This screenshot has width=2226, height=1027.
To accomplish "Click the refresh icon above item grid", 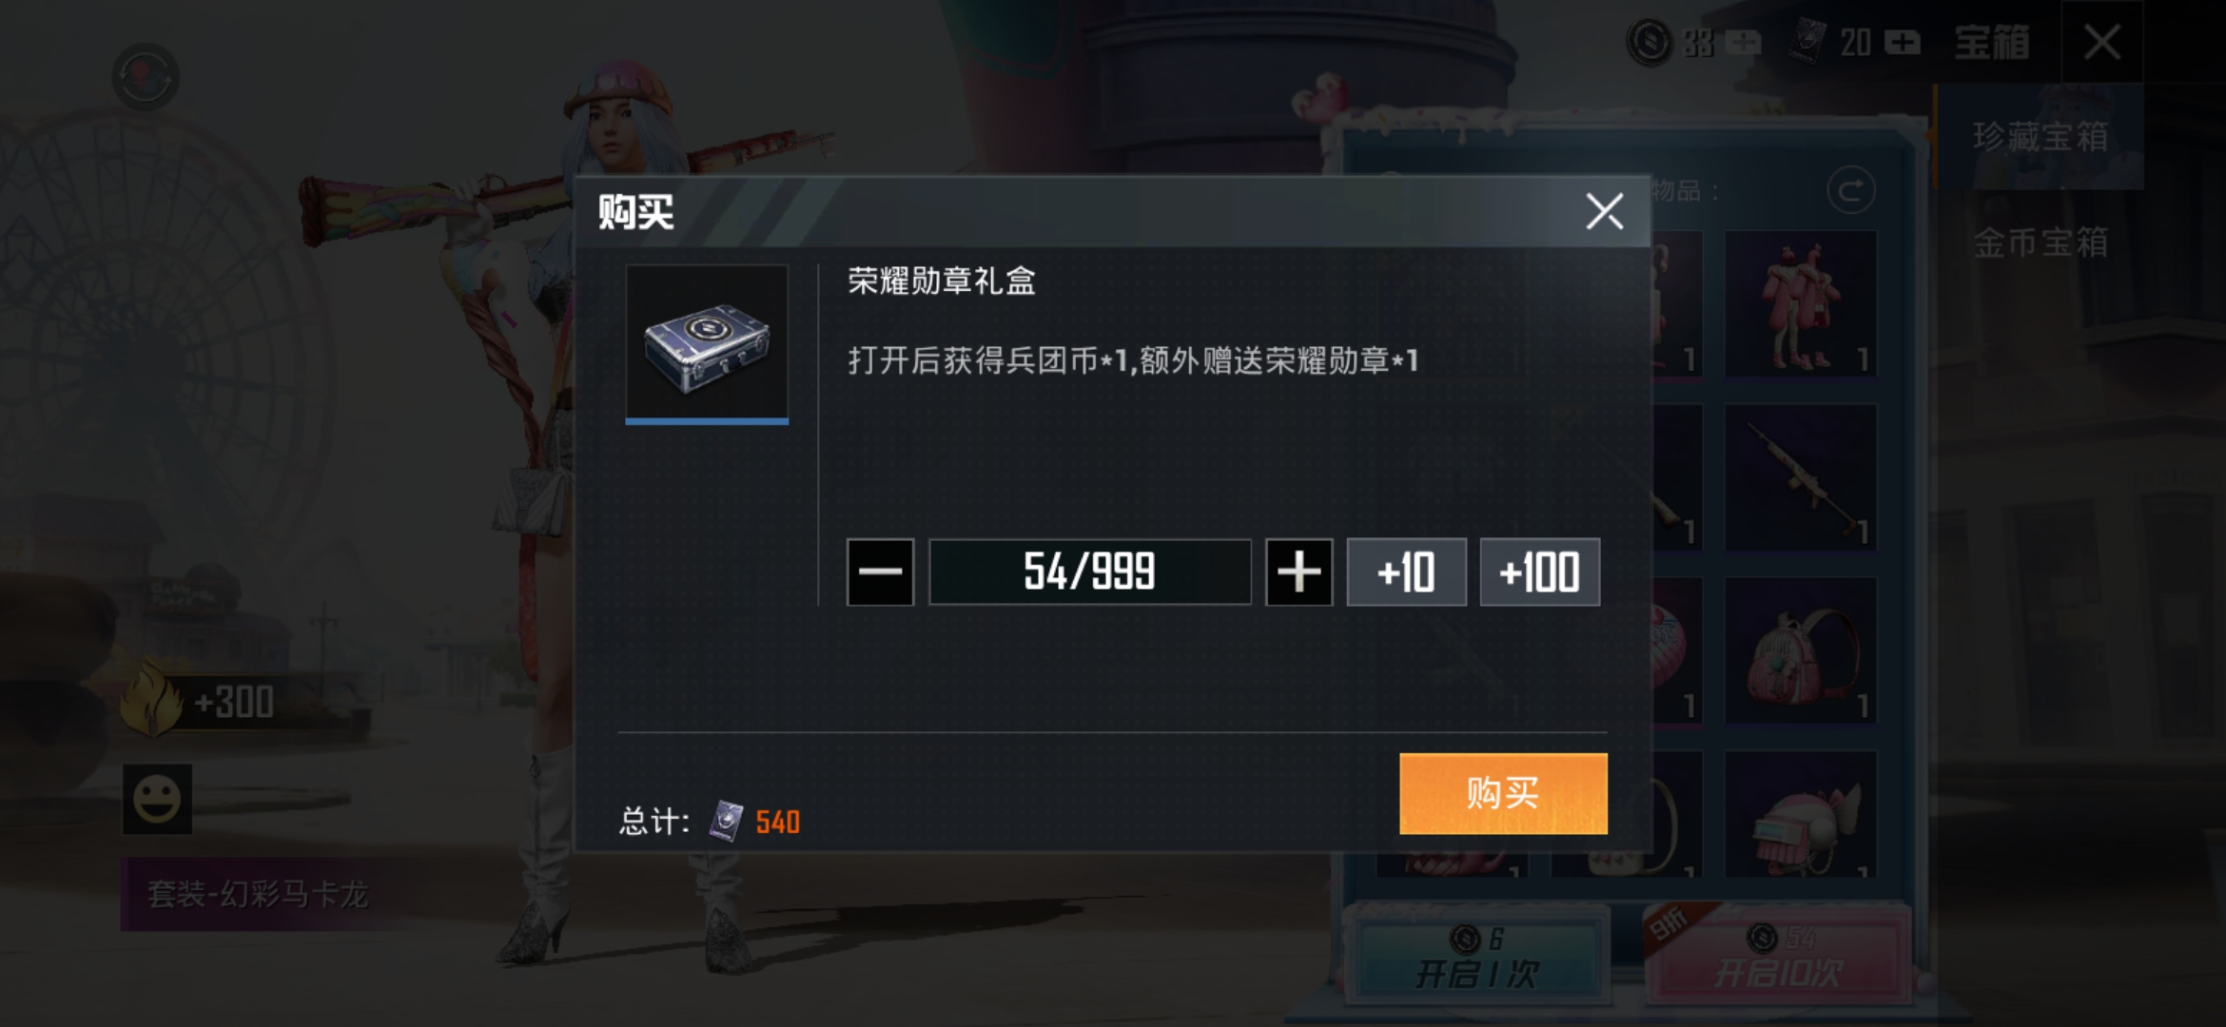I will [1850, 191].
